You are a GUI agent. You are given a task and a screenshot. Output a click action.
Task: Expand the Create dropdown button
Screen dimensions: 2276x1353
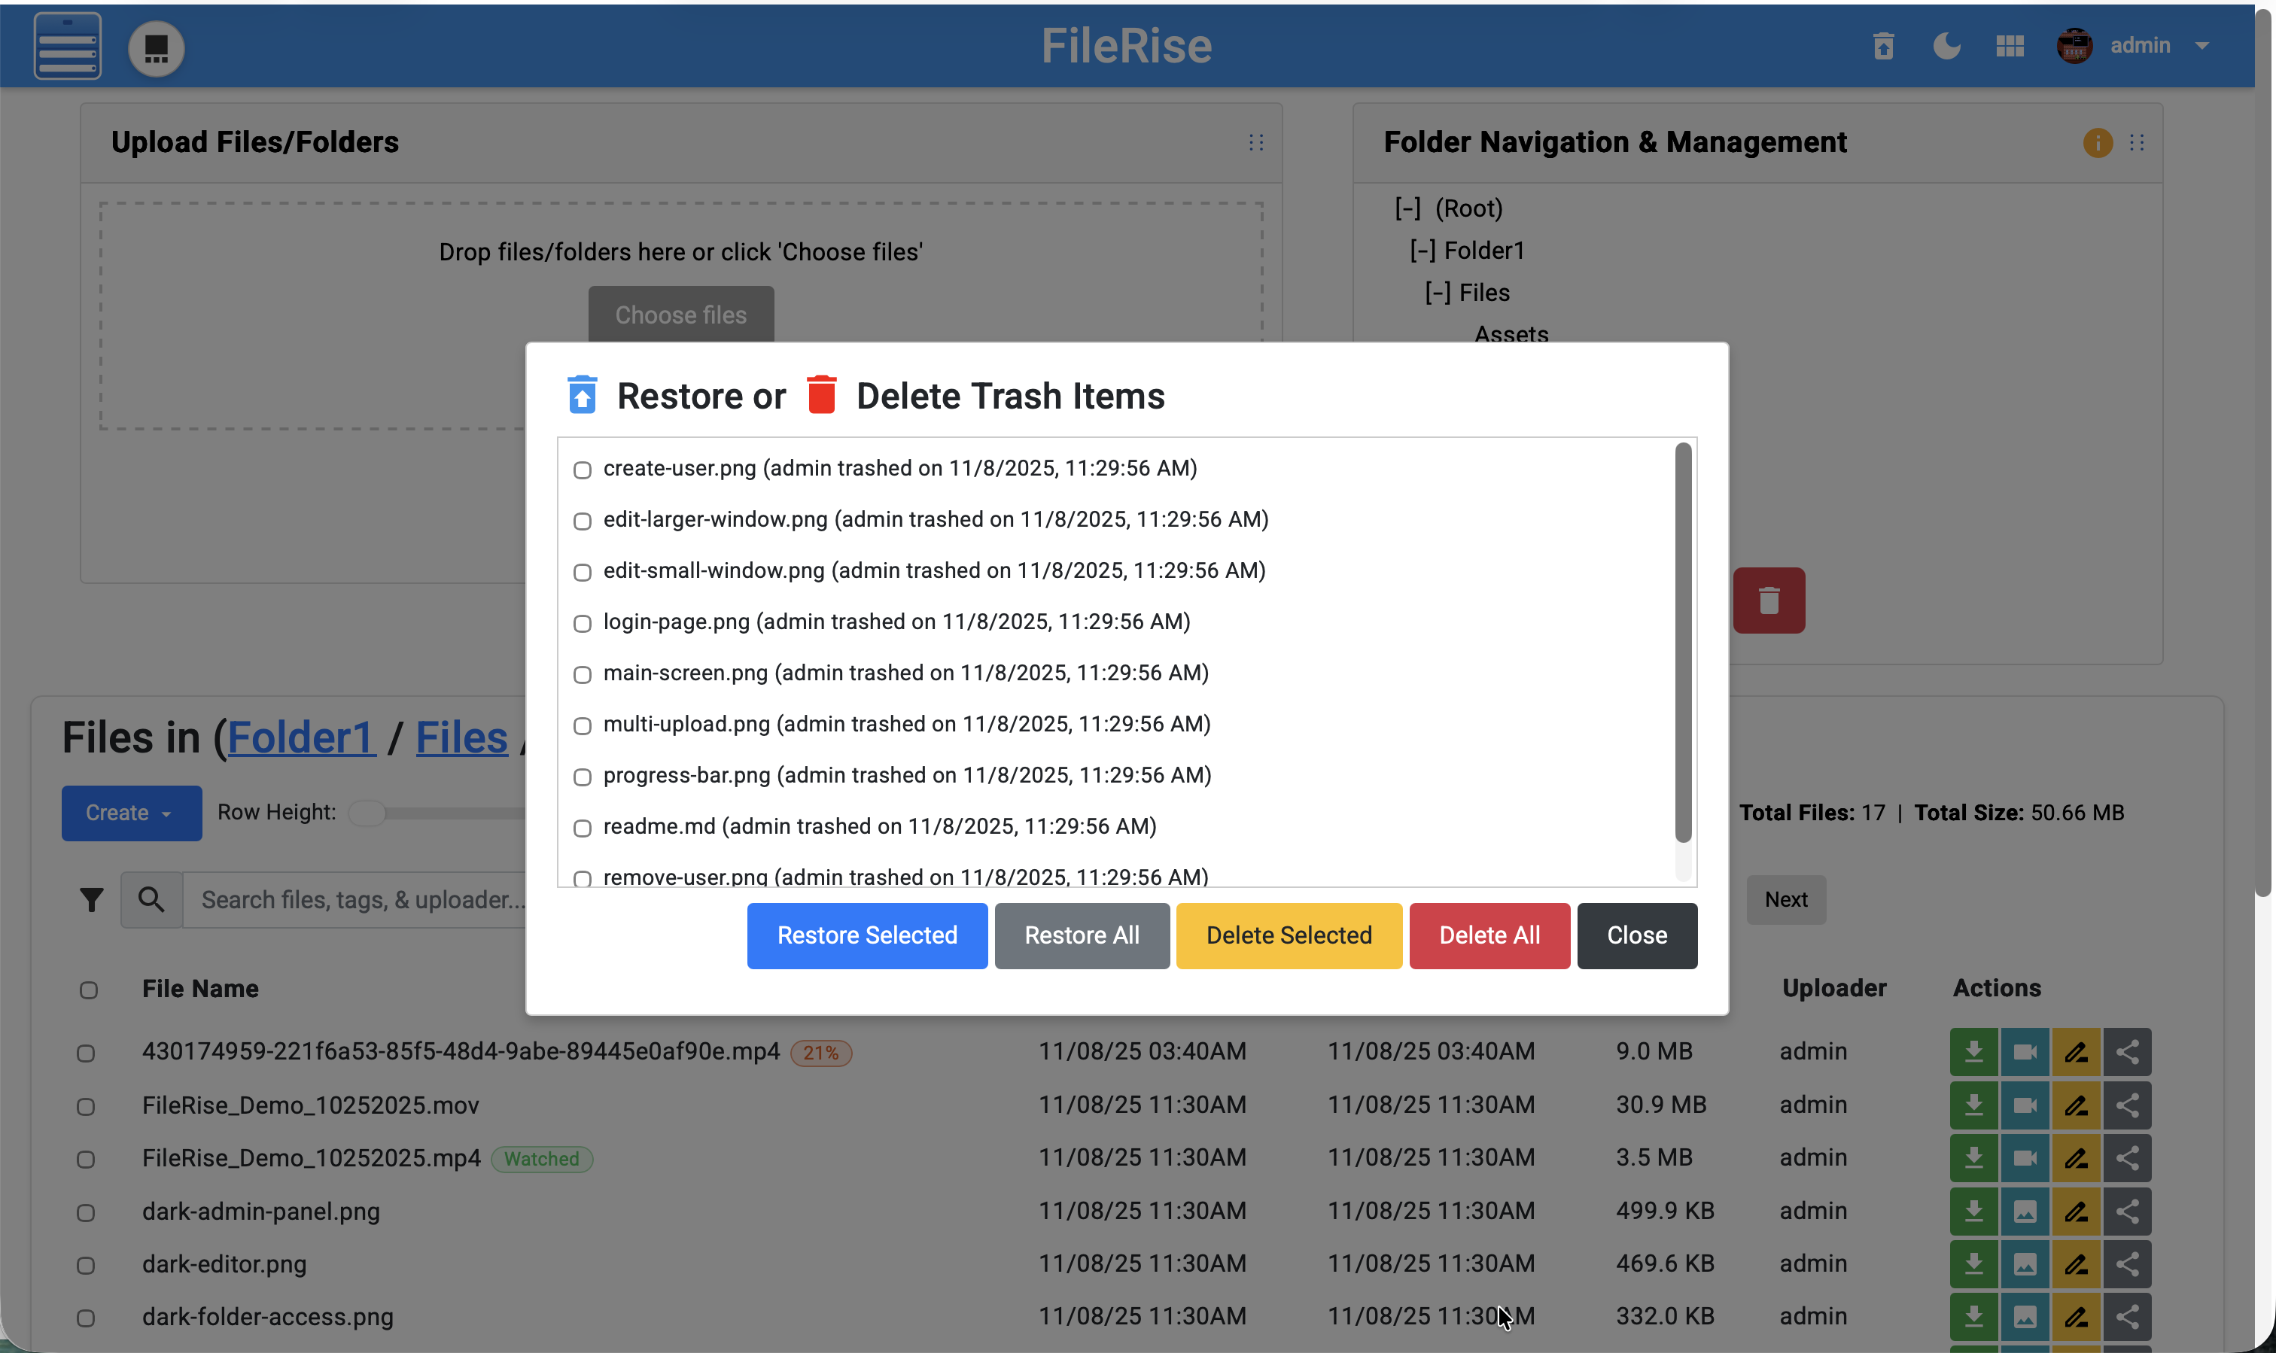pos(131,813)
